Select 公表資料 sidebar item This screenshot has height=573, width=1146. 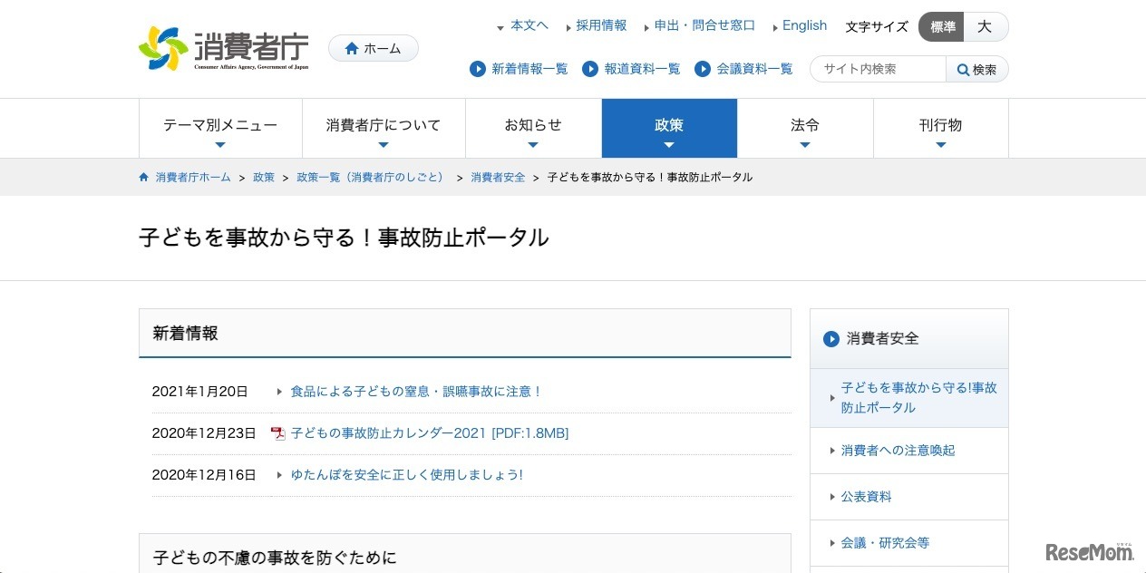(909, 497)
